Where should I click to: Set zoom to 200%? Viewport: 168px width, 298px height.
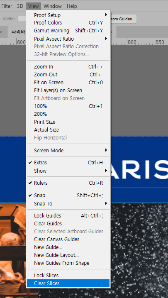pos(68,114)
